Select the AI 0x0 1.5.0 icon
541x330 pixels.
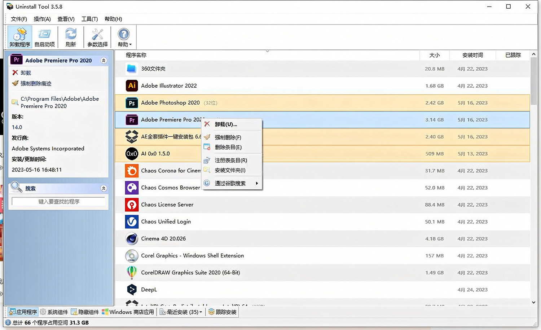click(132, 154)
